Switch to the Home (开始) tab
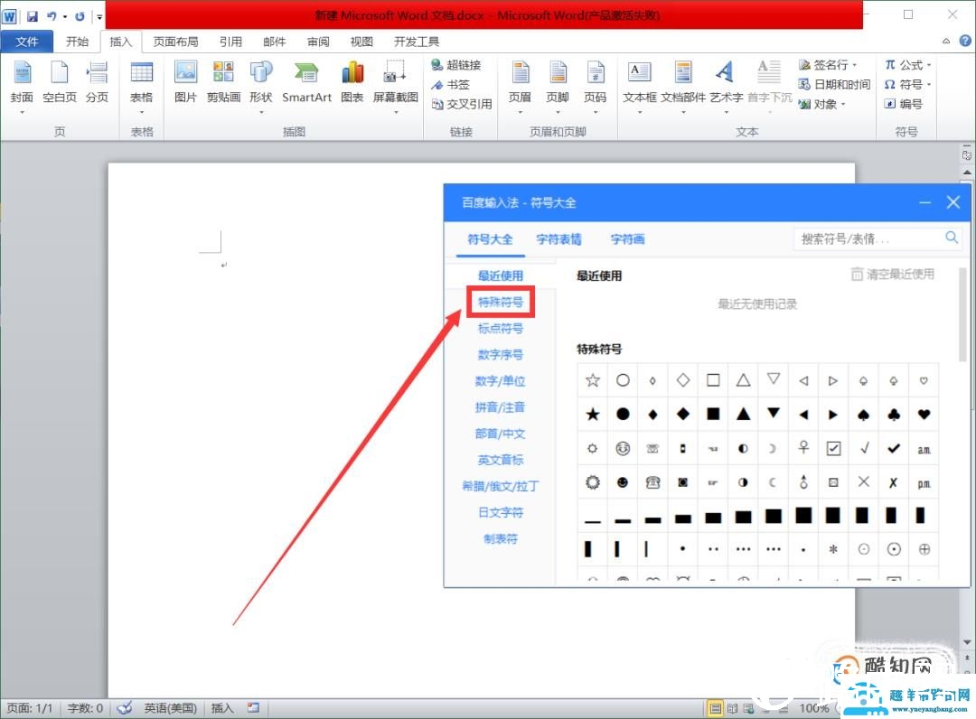The image size is (976, 719). click(77, 42)
